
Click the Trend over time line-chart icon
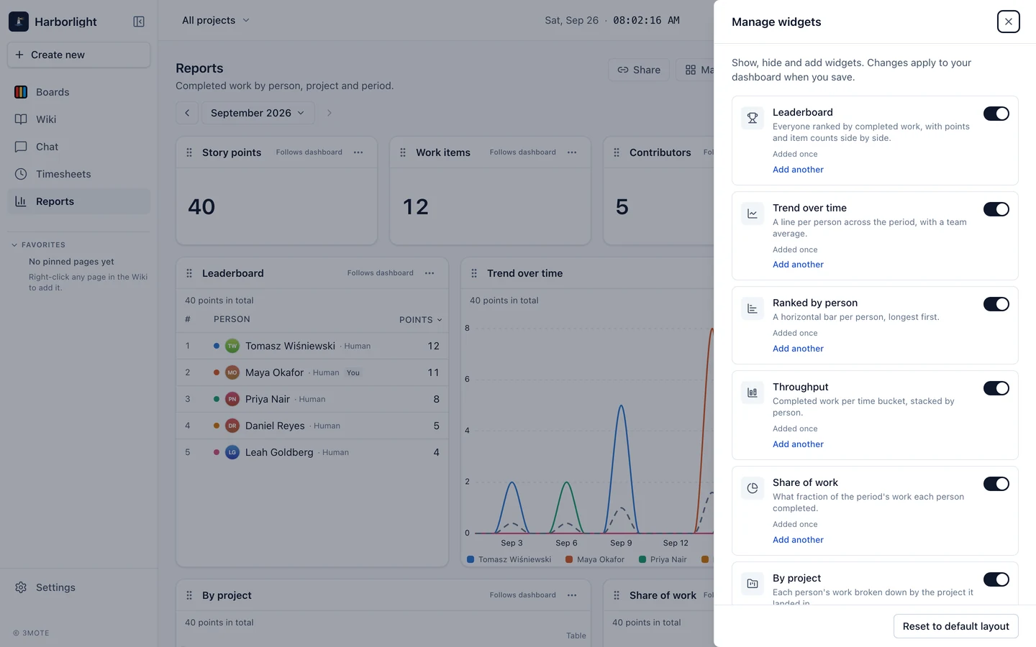click(753, 214)
